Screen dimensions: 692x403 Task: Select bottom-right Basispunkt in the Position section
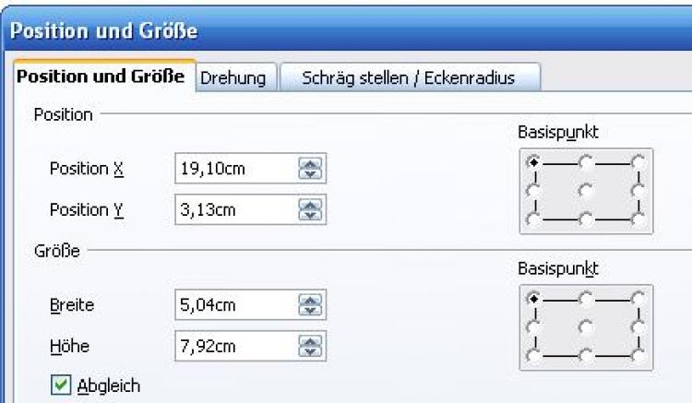coord(638,219)
